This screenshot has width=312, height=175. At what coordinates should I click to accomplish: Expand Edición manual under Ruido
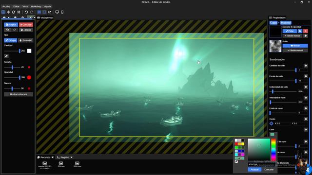point(295,51)
